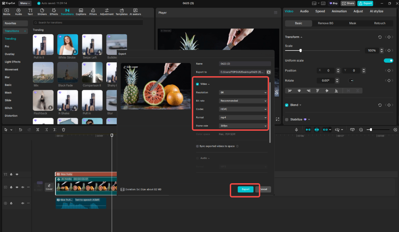Viewport: 399px width, 232px height.
Task: Switch to the Audio tab in right panel
Action: tap(304, 11)
